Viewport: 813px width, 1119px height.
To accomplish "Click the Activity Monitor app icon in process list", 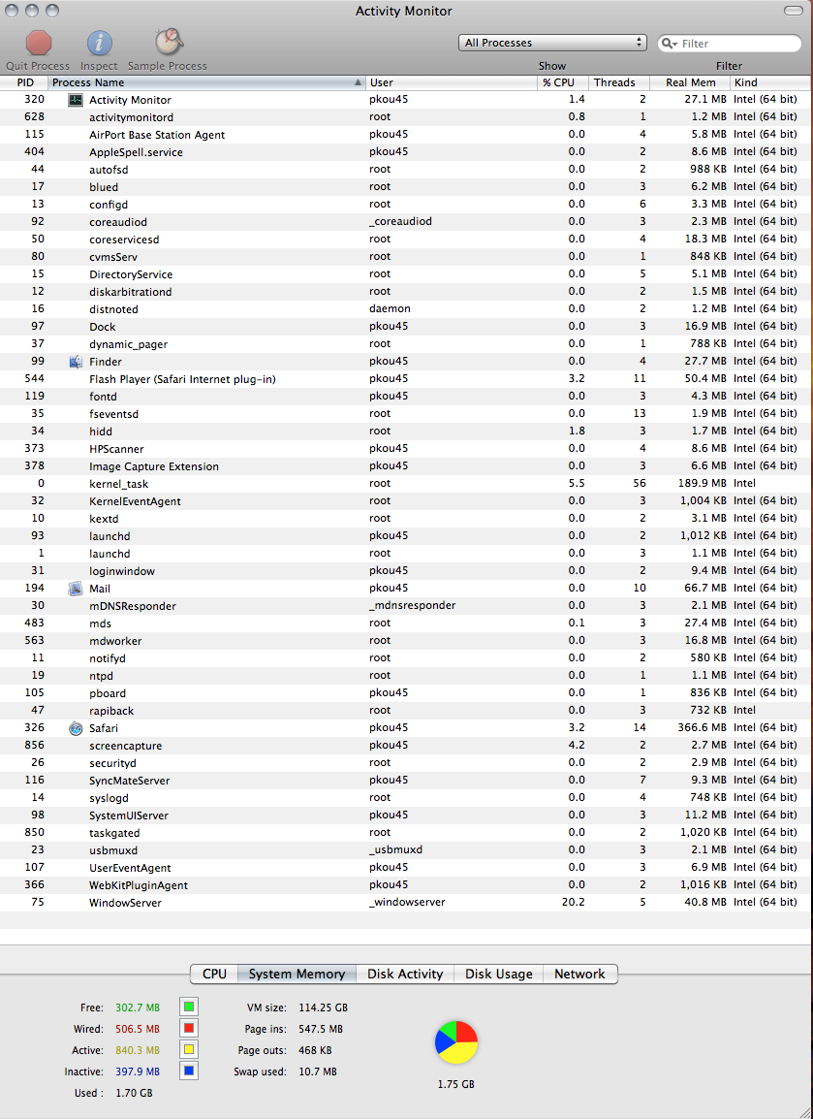I will [x=76, y=100].
